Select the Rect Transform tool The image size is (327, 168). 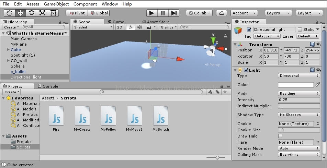(x=53, y=13)
